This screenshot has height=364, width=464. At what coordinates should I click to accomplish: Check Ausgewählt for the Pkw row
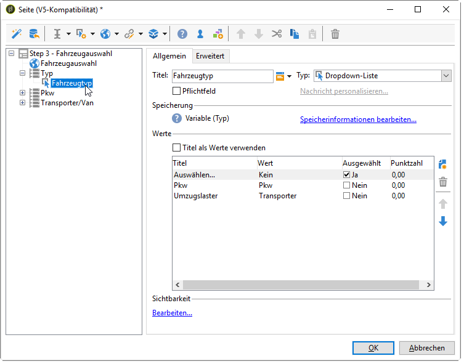346,185
